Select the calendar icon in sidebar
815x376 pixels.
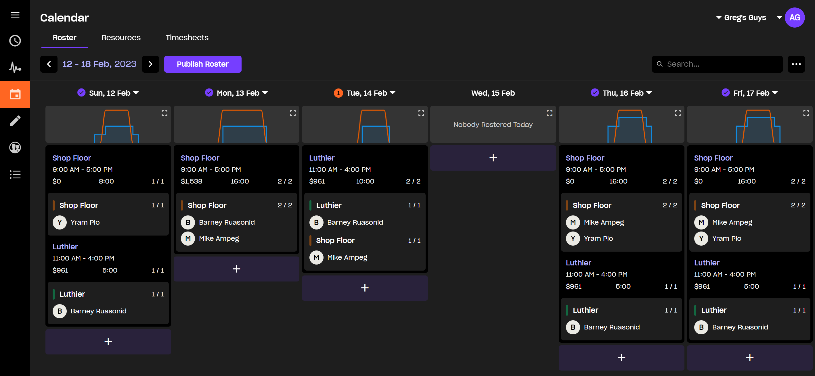15,94
